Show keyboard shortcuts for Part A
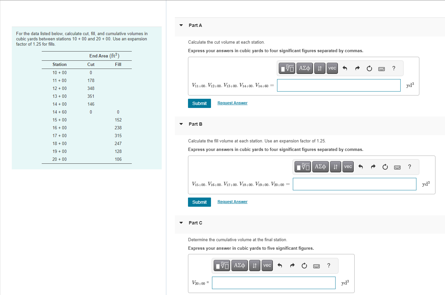 coord(382,69)
